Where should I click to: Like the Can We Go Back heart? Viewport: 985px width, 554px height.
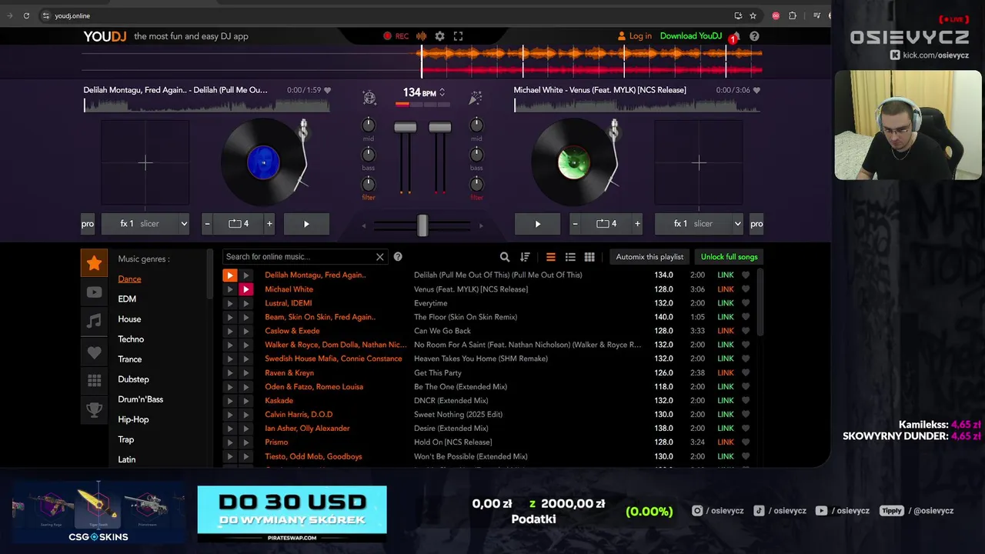tap(745, 331)
